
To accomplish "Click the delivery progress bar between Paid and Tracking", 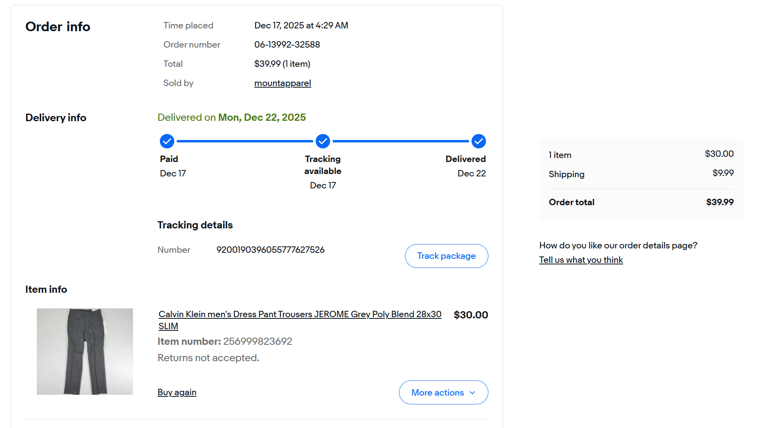I will [245, 141].
